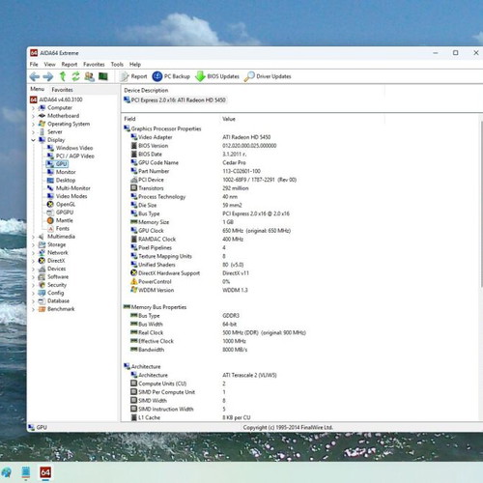Select Mantle in the tree
Viewport: 483px width, 483px height.
[60, 220]
